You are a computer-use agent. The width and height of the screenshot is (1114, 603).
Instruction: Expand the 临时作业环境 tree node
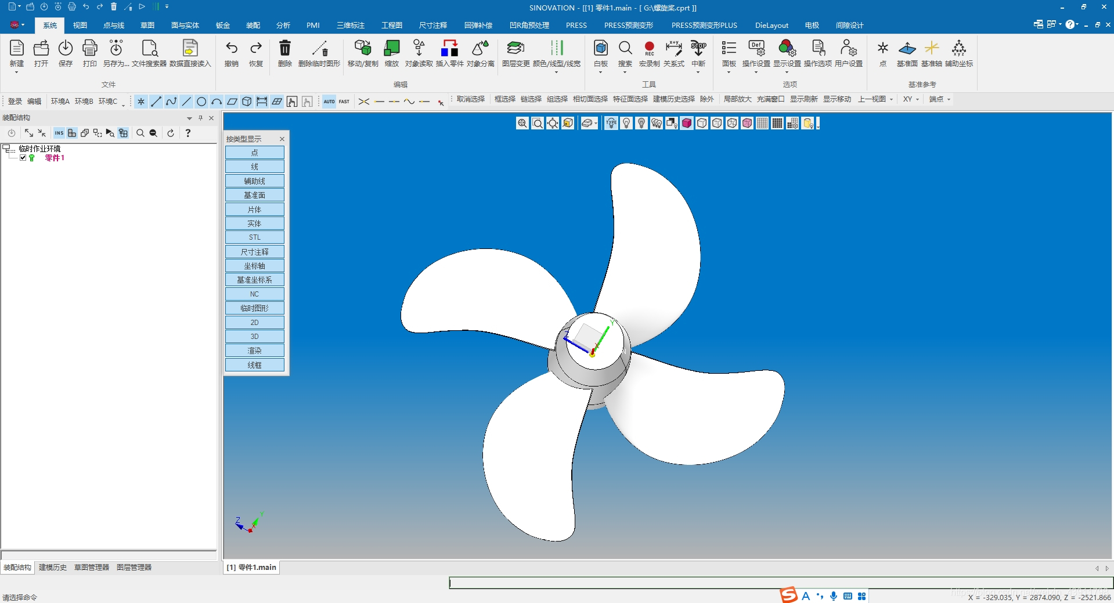(6, 149)
